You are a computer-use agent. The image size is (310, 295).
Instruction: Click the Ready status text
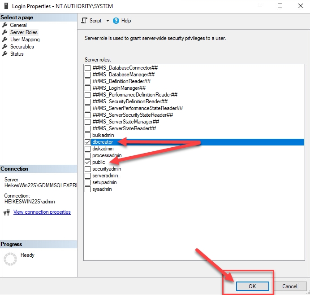click(x=27, y=255)
